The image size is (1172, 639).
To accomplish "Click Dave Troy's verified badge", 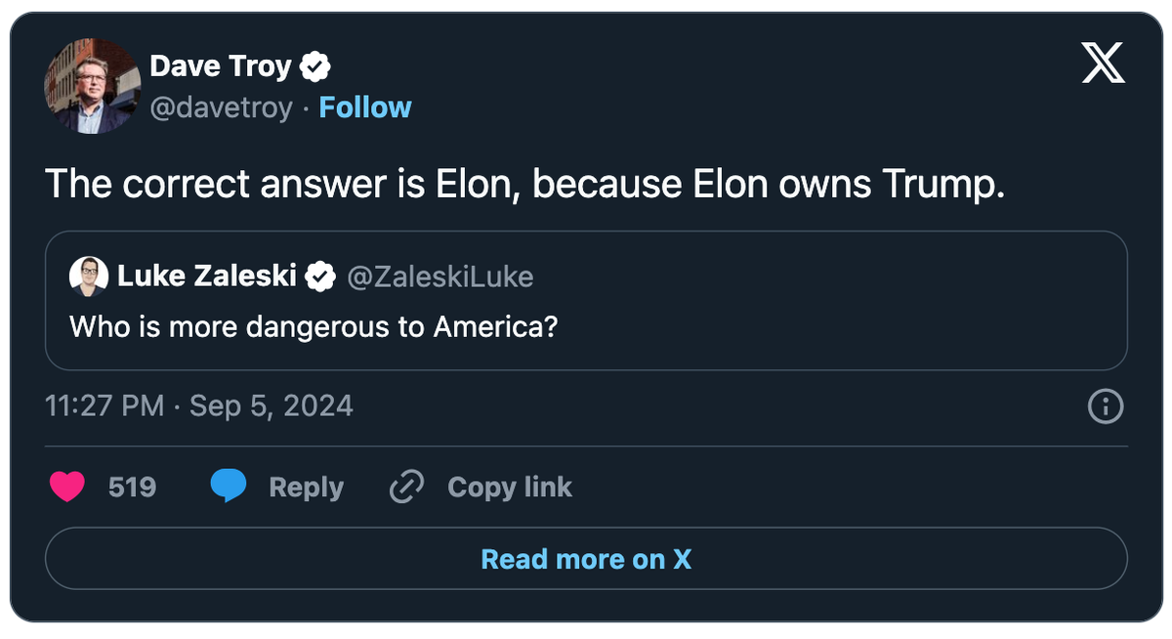I will click(315, 66).
